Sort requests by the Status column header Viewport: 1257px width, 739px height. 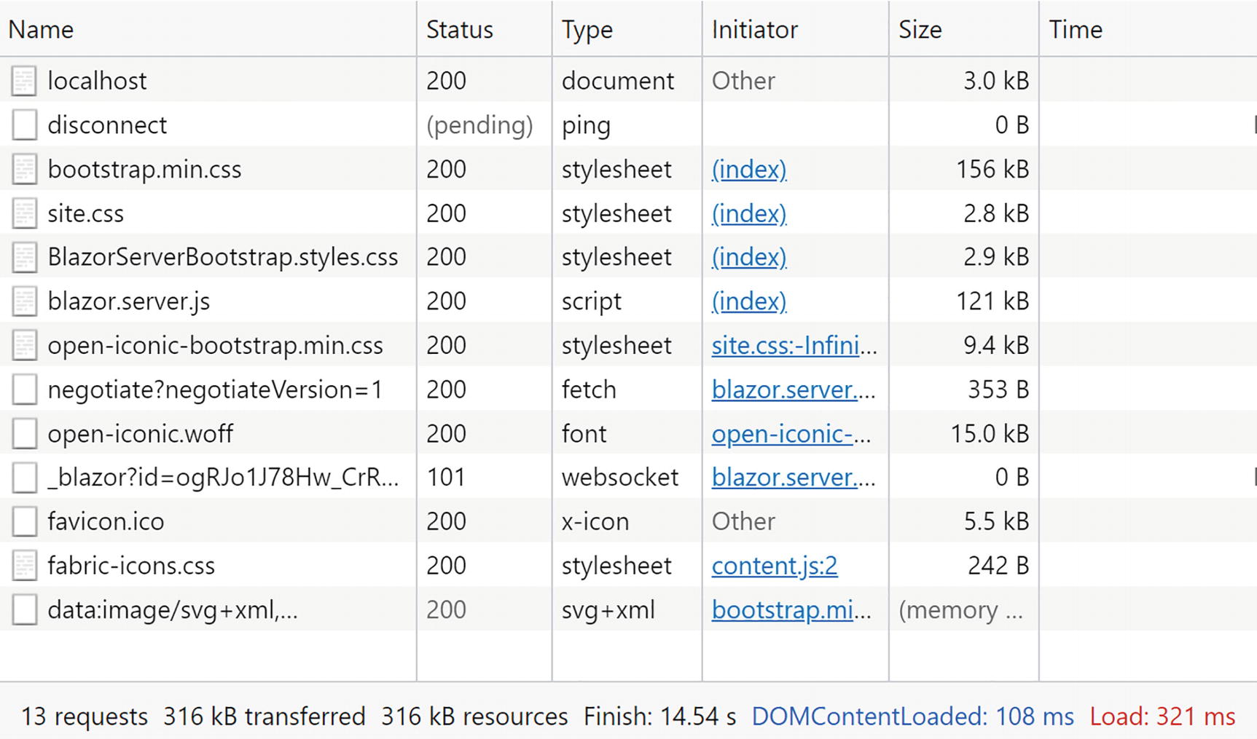459,30
